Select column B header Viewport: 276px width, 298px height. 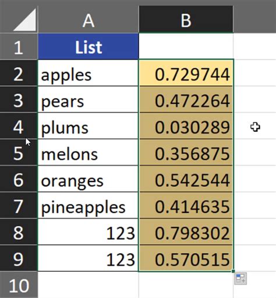pyautogui.click(x=186, y=19)
